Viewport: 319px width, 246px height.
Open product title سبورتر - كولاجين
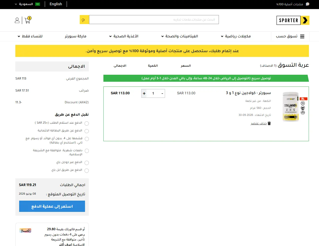click(248, 93)
